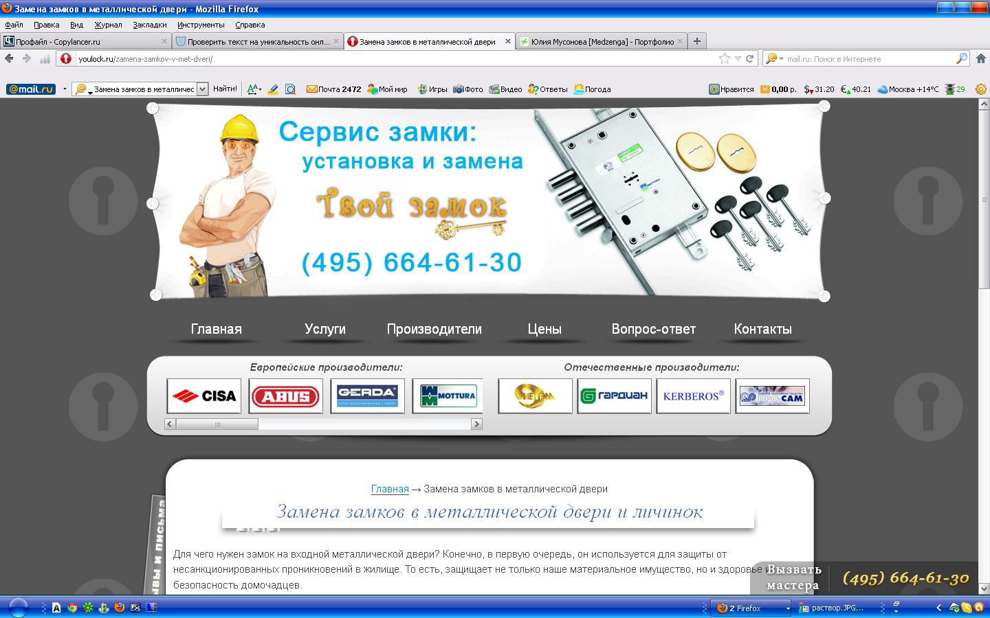Open a new tab with the plus button
990x618 pixels.
tap(697, 41)
